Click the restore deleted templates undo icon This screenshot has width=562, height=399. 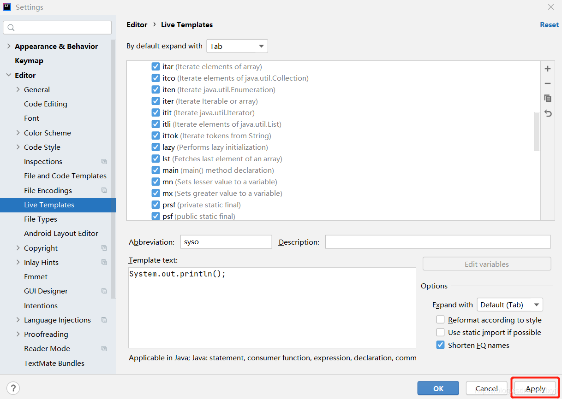tap(548, 113)
